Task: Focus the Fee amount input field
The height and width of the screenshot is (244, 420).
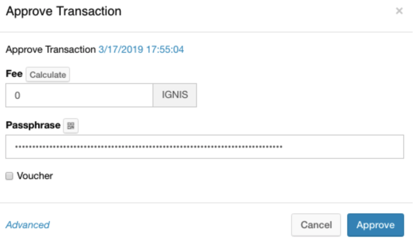Action: point(79,96)
